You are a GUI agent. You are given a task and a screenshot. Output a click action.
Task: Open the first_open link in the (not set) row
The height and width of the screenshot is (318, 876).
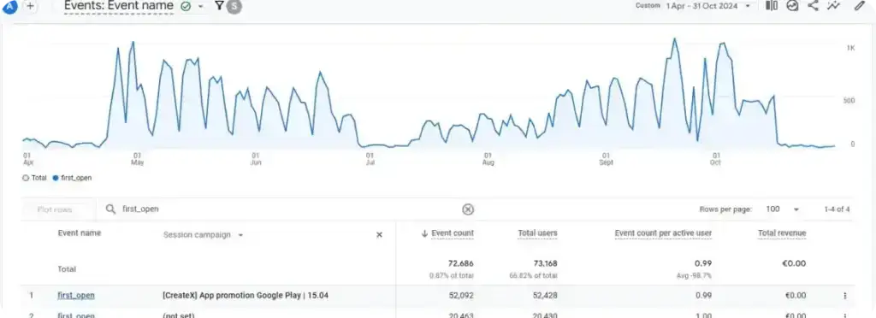(x=76, y=315)
